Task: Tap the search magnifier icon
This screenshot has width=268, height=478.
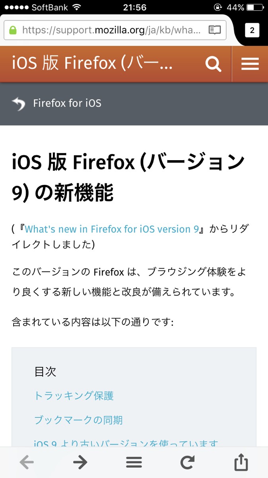Action: [x=213, y=64]
